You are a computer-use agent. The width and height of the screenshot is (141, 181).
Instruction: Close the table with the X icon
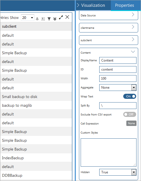point(67,17)
